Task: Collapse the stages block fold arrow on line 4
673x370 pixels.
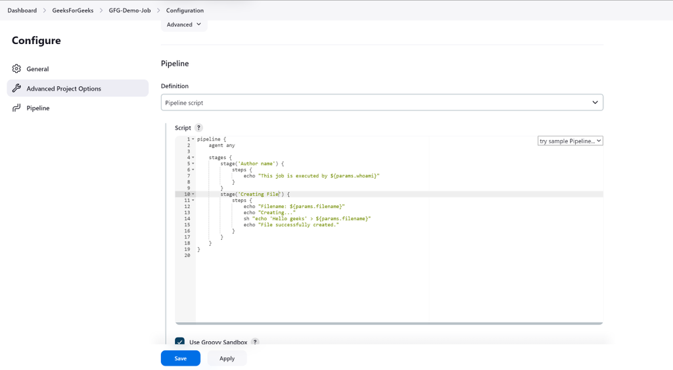Action: click(193, 158)
